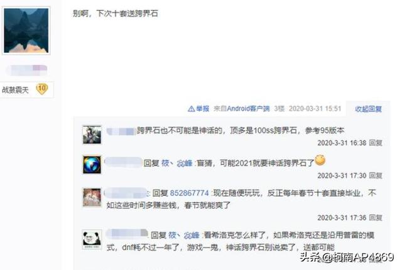Report post using the 举报 link

coord(202,109)
